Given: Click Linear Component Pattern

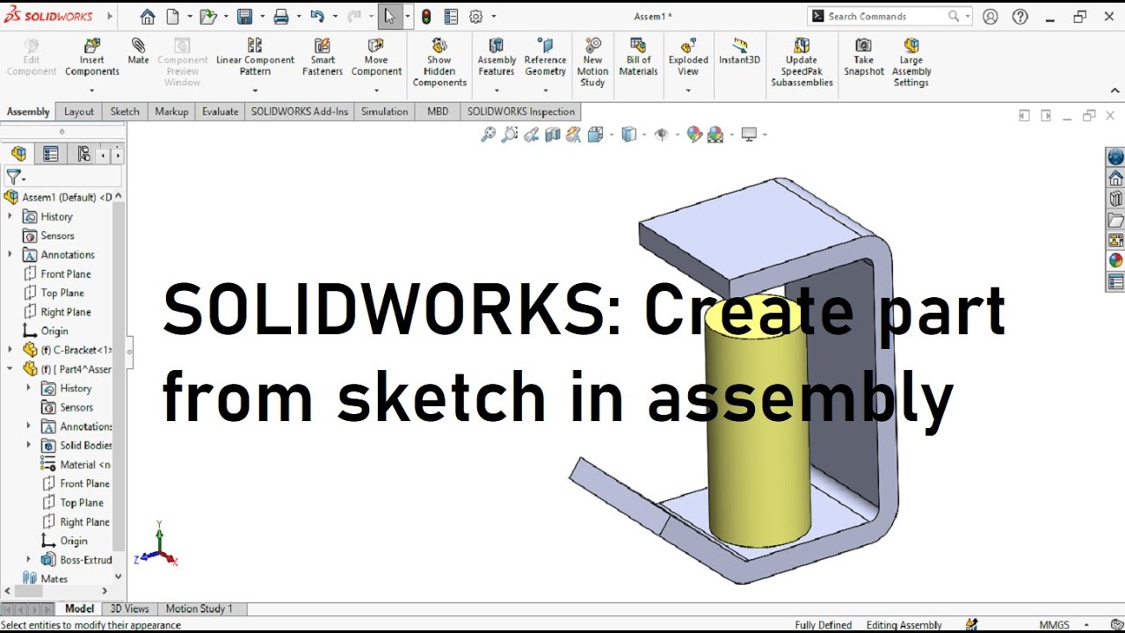Looking at the screenshot, I should [x=255, y=57].
